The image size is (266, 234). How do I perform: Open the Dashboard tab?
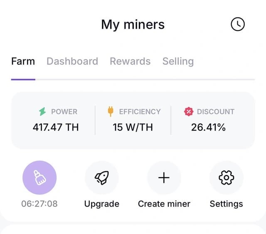tap(72, 62)
